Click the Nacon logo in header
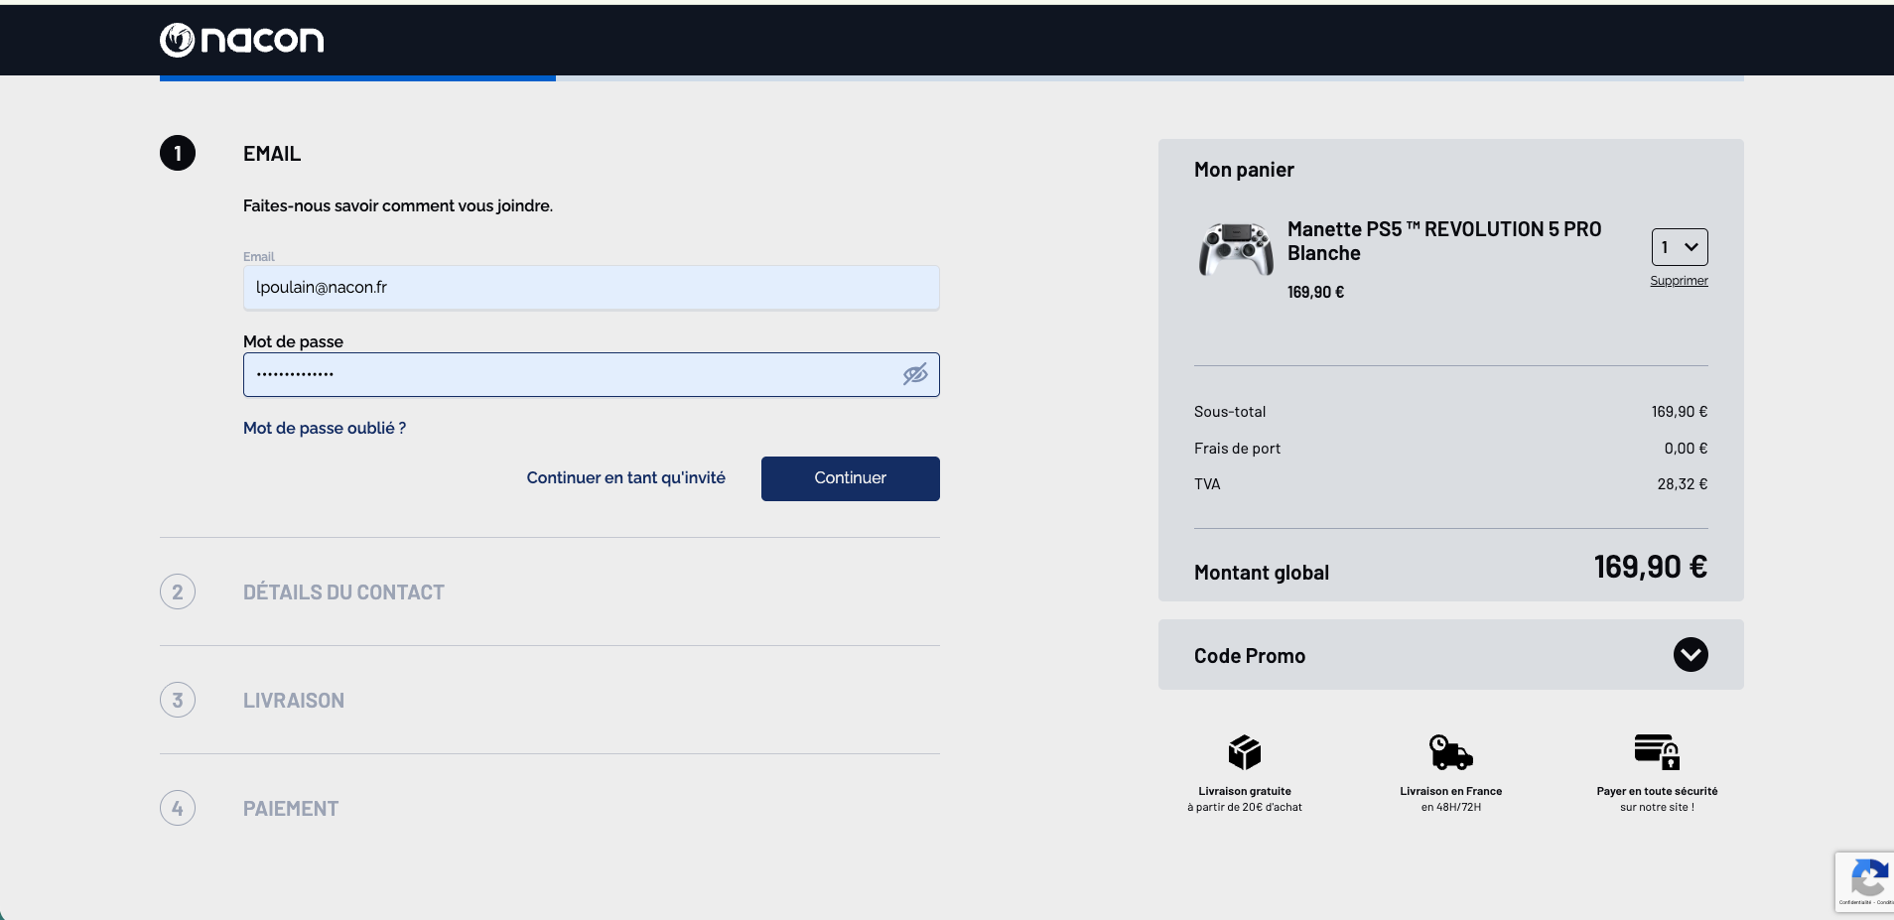 (x=241, y=40)
